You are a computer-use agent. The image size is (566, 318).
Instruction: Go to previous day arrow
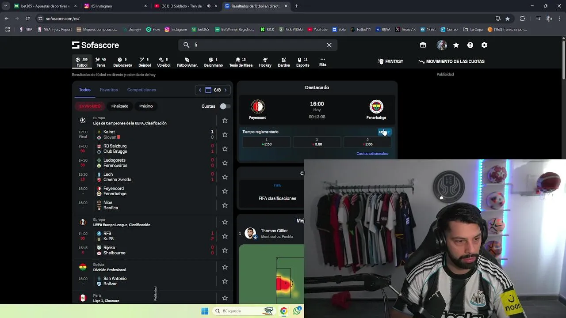(x=200, y=90)
